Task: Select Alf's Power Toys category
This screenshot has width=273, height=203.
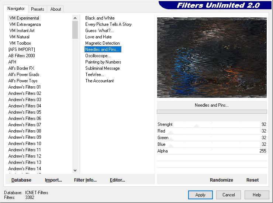Action: pos(23,81)
